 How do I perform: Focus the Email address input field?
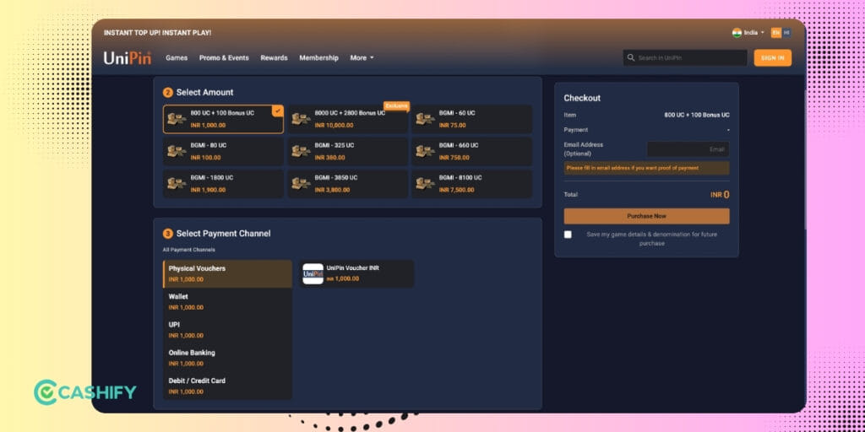pos(688,149)
